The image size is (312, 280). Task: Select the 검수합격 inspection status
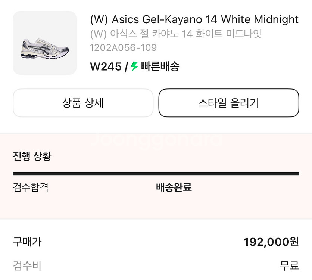click(x=31, y=187)
